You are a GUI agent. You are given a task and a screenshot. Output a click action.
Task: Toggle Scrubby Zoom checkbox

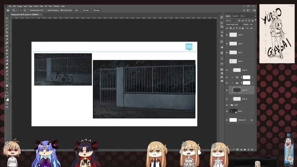coord(60,10)
